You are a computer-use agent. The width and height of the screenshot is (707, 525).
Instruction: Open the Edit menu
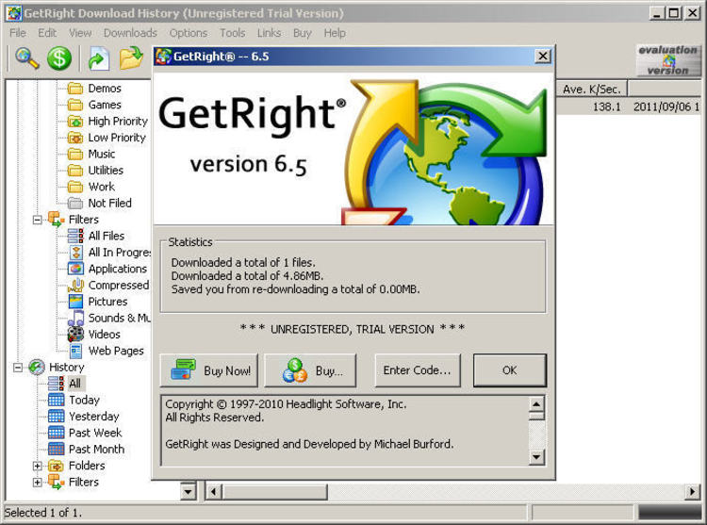point(47,33)
